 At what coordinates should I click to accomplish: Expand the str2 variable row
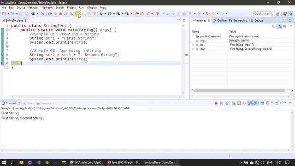[x=193, y=49]
